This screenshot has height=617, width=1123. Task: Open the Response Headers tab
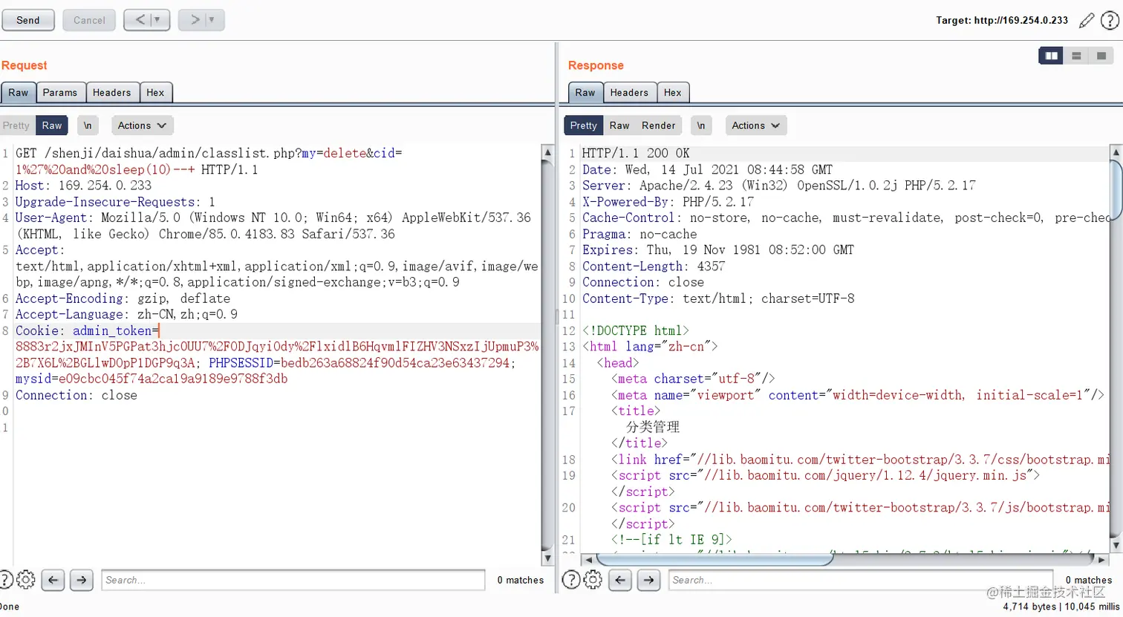coord(629,93)
